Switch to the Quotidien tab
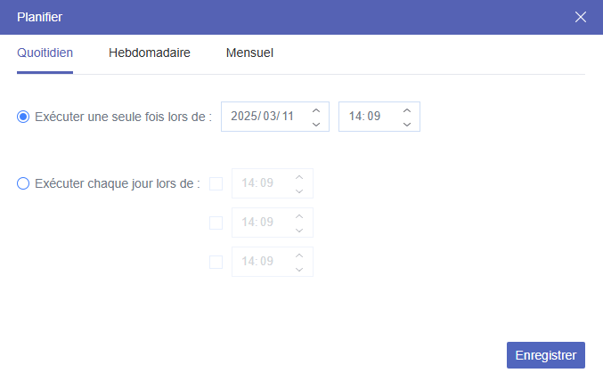Viewport: 603px width, 389px height. [x=45, y=53]
